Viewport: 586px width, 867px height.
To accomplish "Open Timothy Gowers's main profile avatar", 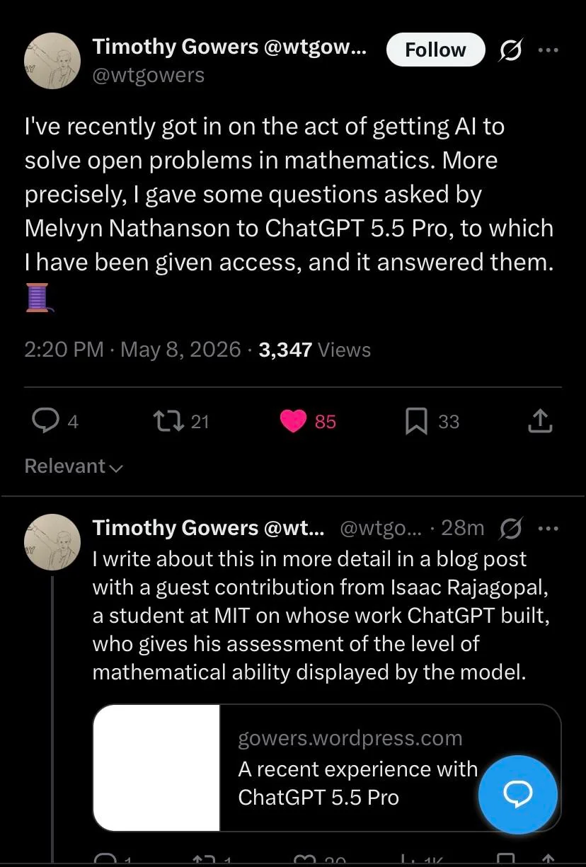I will [52, 60].
